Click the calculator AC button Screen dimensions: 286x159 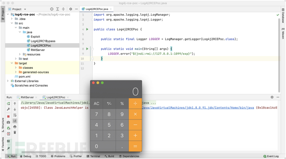[97, 104]
